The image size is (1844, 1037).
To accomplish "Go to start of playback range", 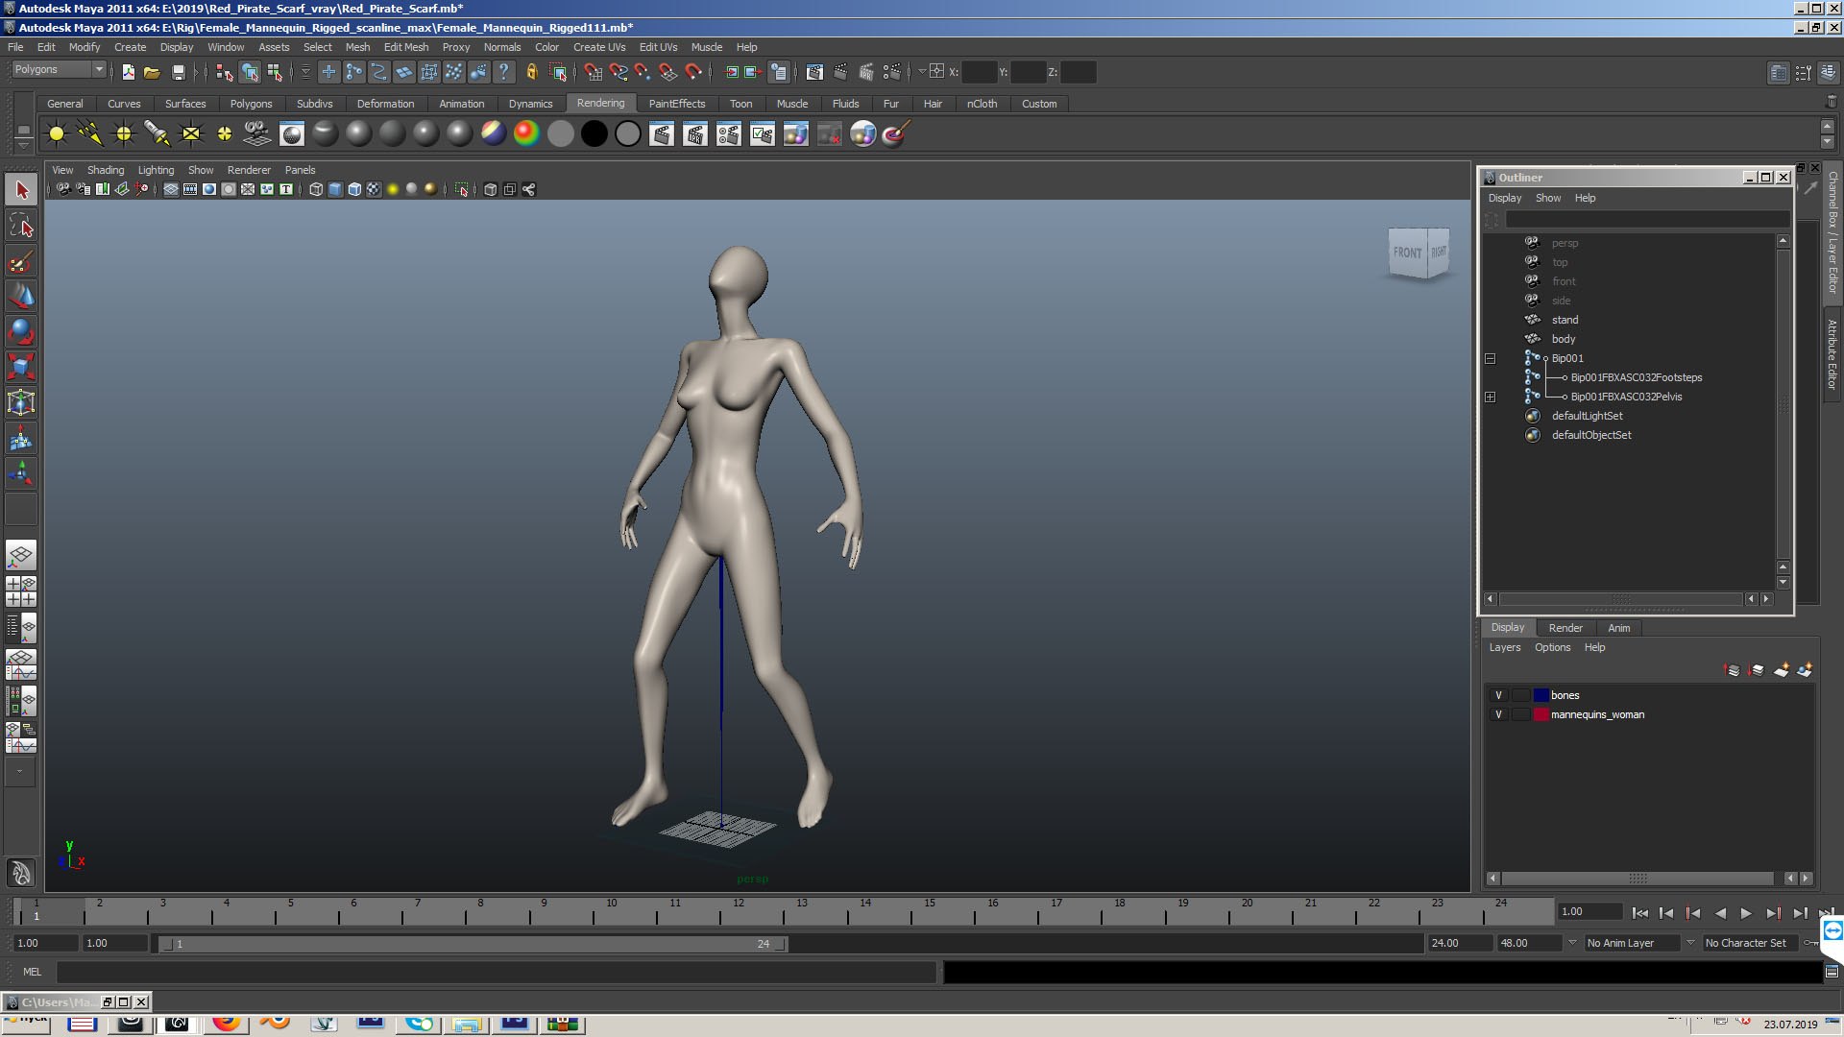I will pyautogui.click(x=1640, y=913).
